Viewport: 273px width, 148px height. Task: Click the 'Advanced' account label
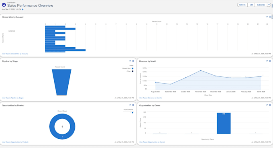click(12, 31)
